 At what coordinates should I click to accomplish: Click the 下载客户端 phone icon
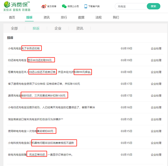click(86, 6)
